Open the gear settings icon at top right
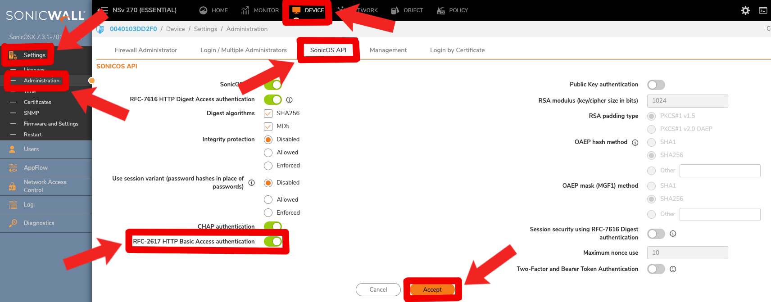The width and height of the screenshot is (771, 302). [x=745, y=10]
